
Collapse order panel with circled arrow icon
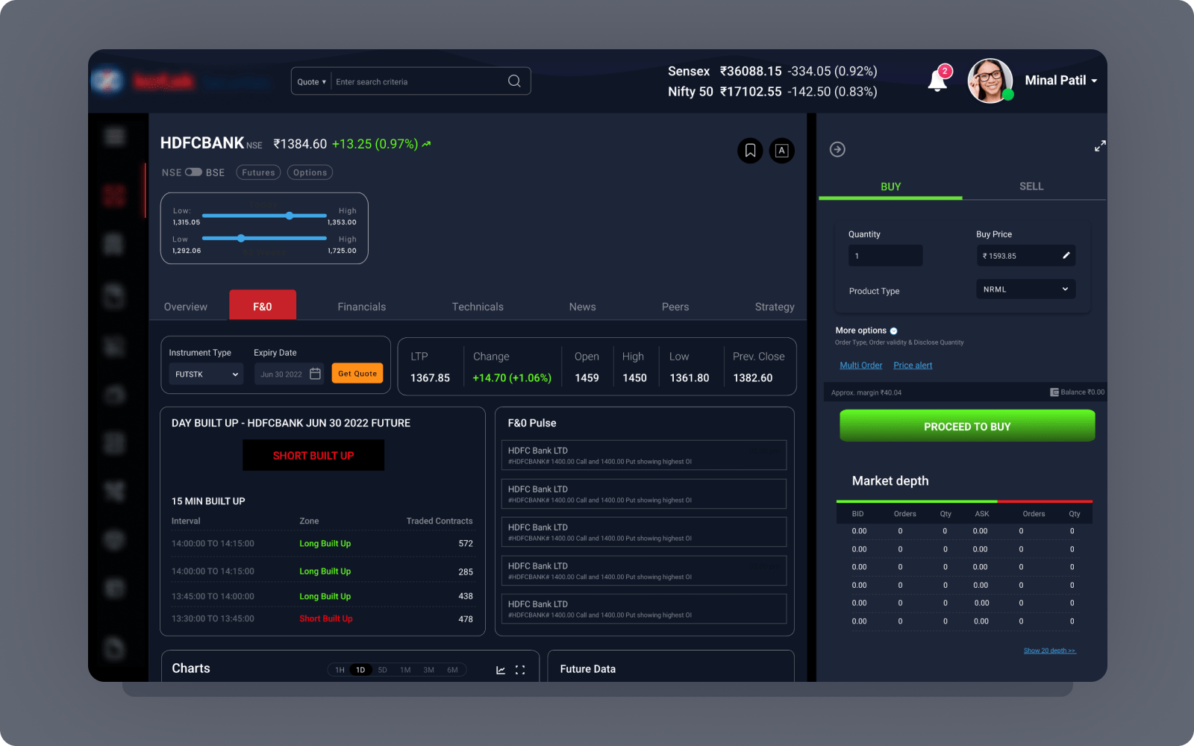click(x=837, y=149)
